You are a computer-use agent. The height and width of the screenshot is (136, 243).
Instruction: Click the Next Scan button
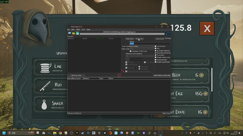click(139, 39)
